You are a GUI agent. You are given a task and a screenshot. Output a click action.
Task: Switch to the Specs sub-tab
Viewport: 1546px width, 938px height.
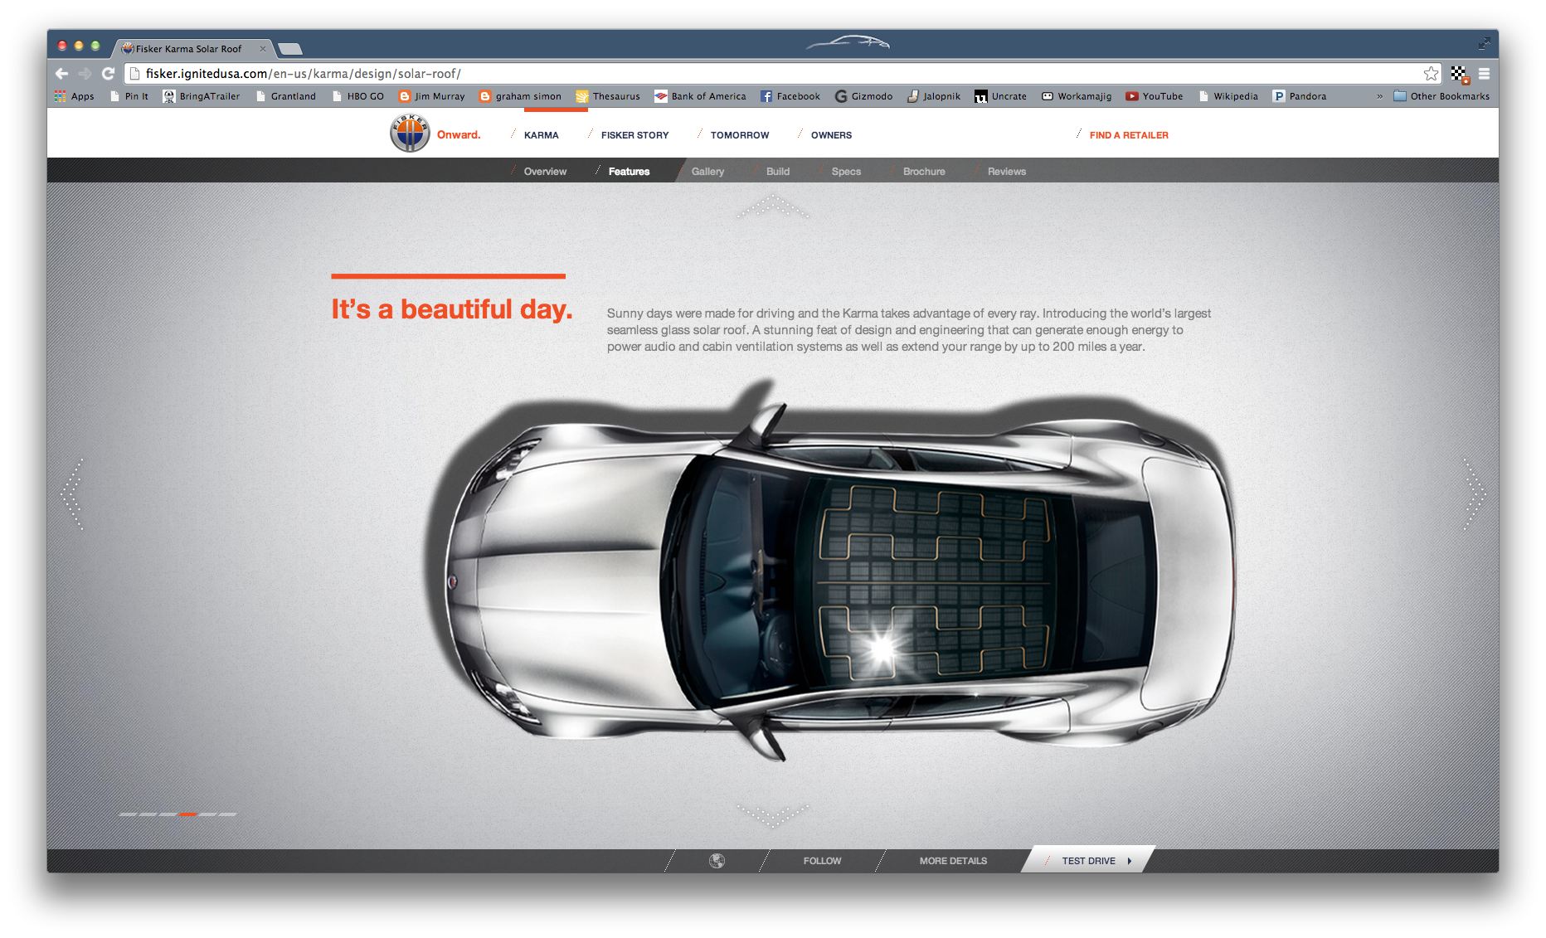[x=846, y=172]
